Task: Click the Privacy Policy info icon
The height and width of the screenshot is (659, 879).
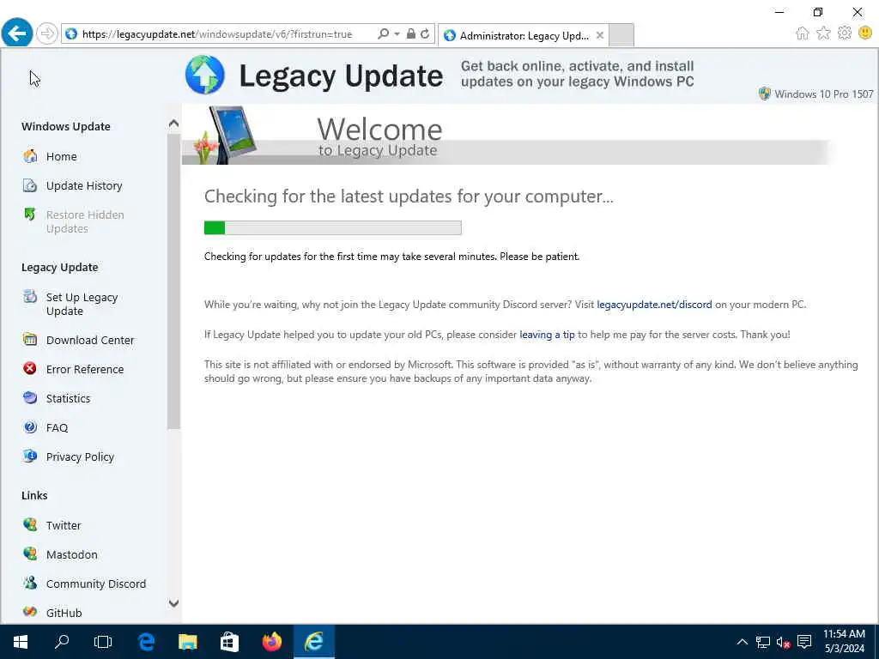Action: click(x=30, y=456)
